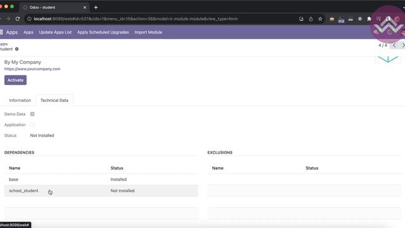The image size is (405, 228).
Task: Click the Activate button
Action: (15, 80)
